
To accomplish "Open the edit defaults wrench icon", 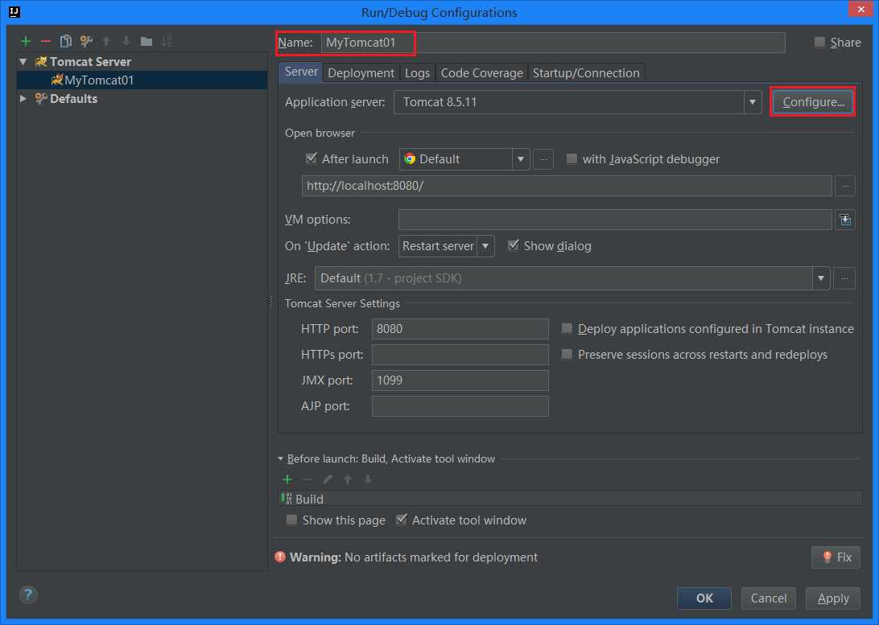I will (86, 41).
